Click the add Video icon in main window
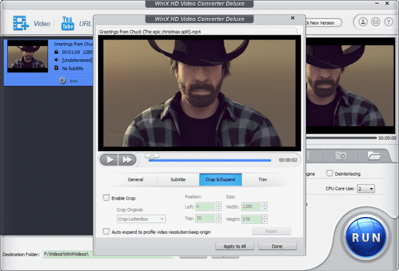Screen dimensions: 399x271 click(x=21, y=23)
